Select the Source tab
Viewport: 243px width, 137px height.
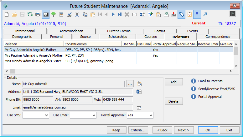[85, 37]
